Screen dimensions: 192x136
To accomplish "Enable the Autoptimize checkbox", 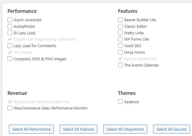I will (10, 27).
